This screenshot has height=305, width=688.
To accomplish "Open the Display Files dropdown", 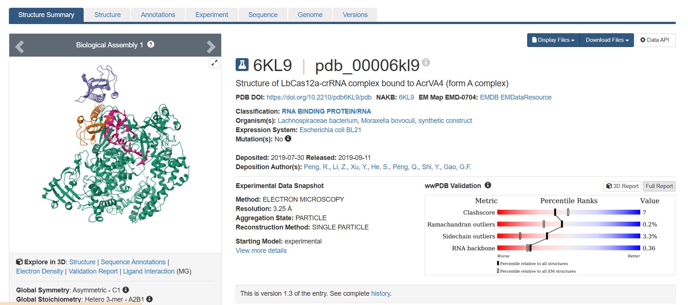I will (553, 40).
